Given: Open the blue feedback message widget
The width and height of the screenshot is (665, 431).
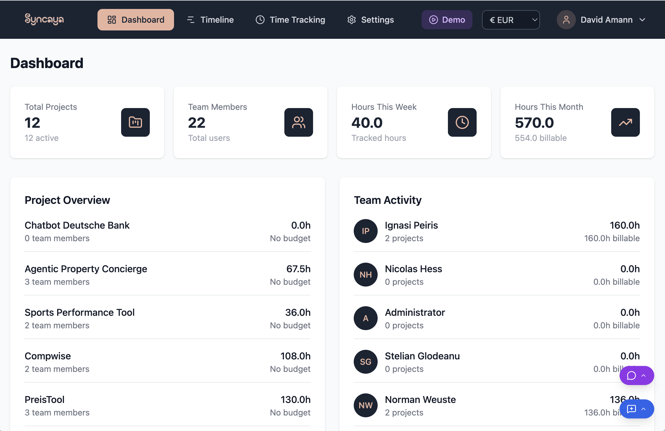Looking at the screenshot, I should tap(632, 409).
